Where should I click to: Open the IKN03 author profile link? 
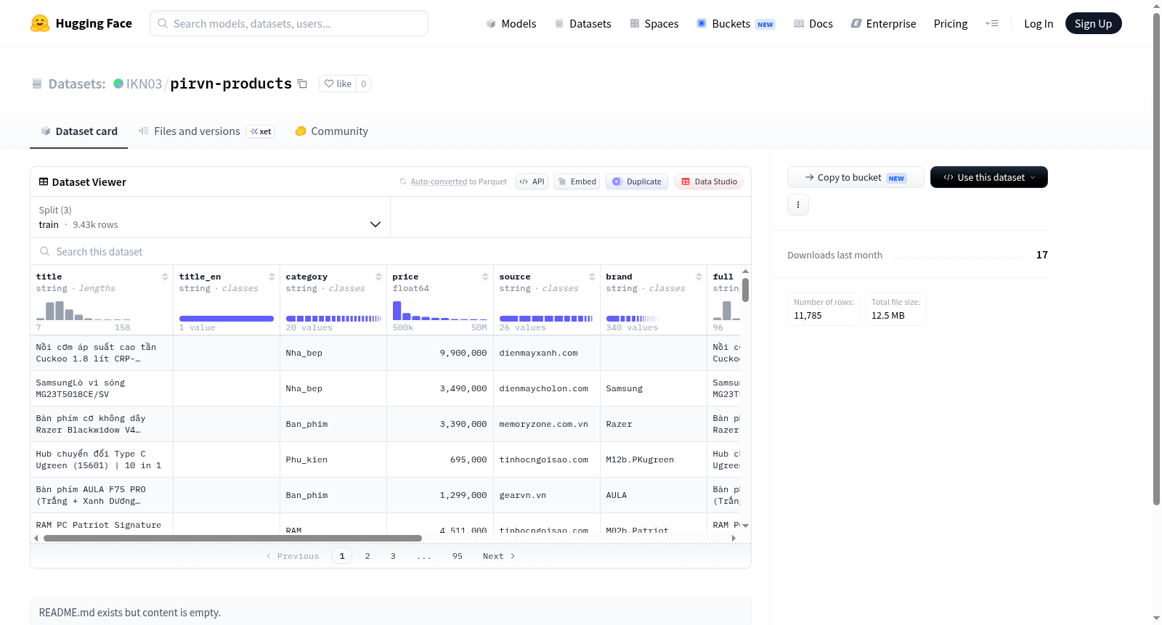tap(144, 83)
